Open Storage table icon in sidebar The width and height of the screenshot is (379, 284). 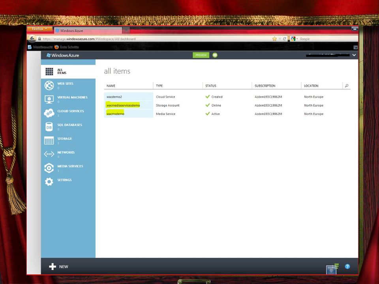click(49, 140)
